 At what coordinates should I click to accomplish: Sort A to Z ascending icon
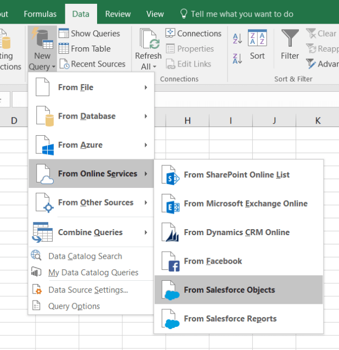238,38
